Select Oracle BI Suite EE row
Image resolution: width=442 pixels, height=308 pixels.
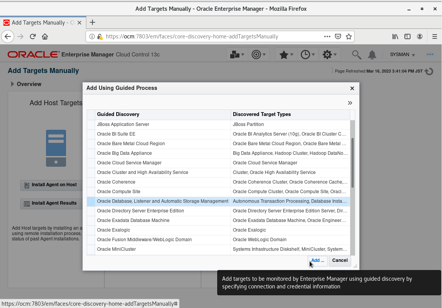[218, 134]
